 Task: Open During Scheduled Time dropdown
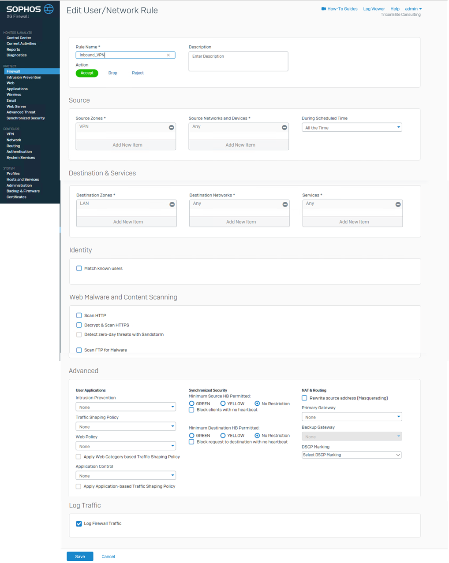352,127
